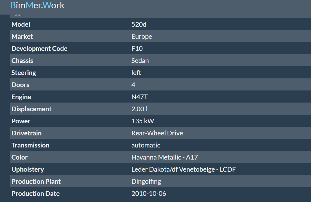Image resolution: width=311 pixels, height=202 pixels.
Task: Click the Production Plant Dingolfing value
Action: 146,182
